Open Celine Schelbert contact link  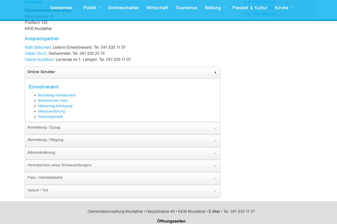click(x=39, y=60)
